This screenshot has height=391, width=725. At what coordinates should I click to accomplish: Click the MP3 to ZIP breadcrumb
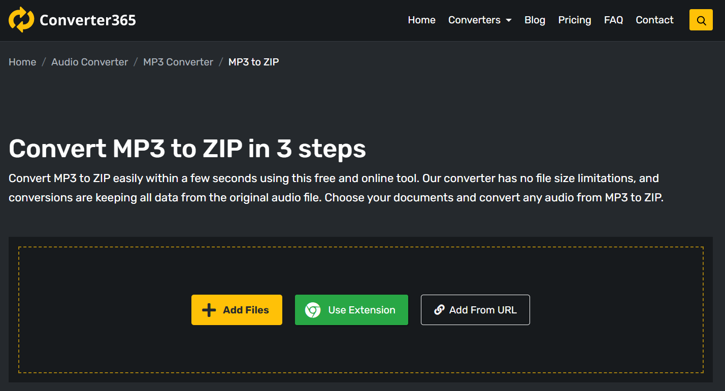[x=253, y=62]
